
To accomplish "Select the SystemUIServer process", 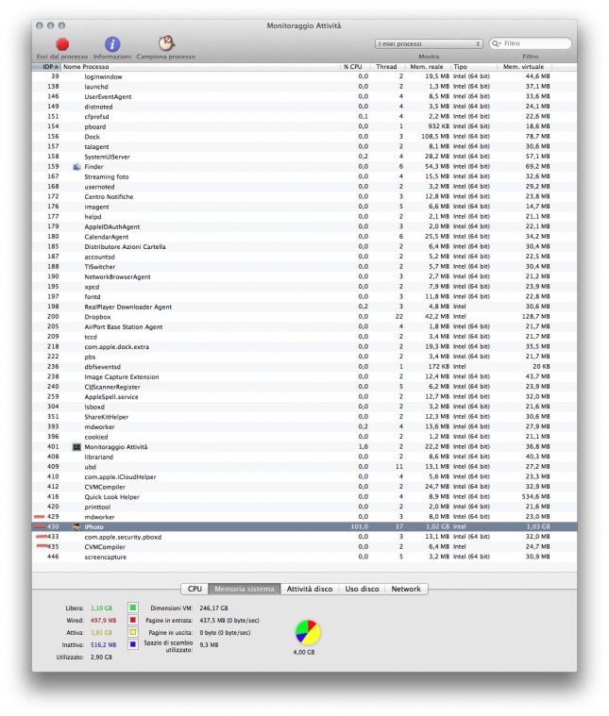I will click(x=304, y=157).
